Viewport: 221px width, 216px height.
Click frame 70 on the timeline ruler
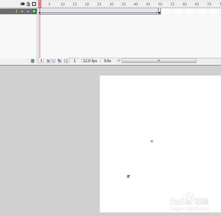tap(208, 4)
